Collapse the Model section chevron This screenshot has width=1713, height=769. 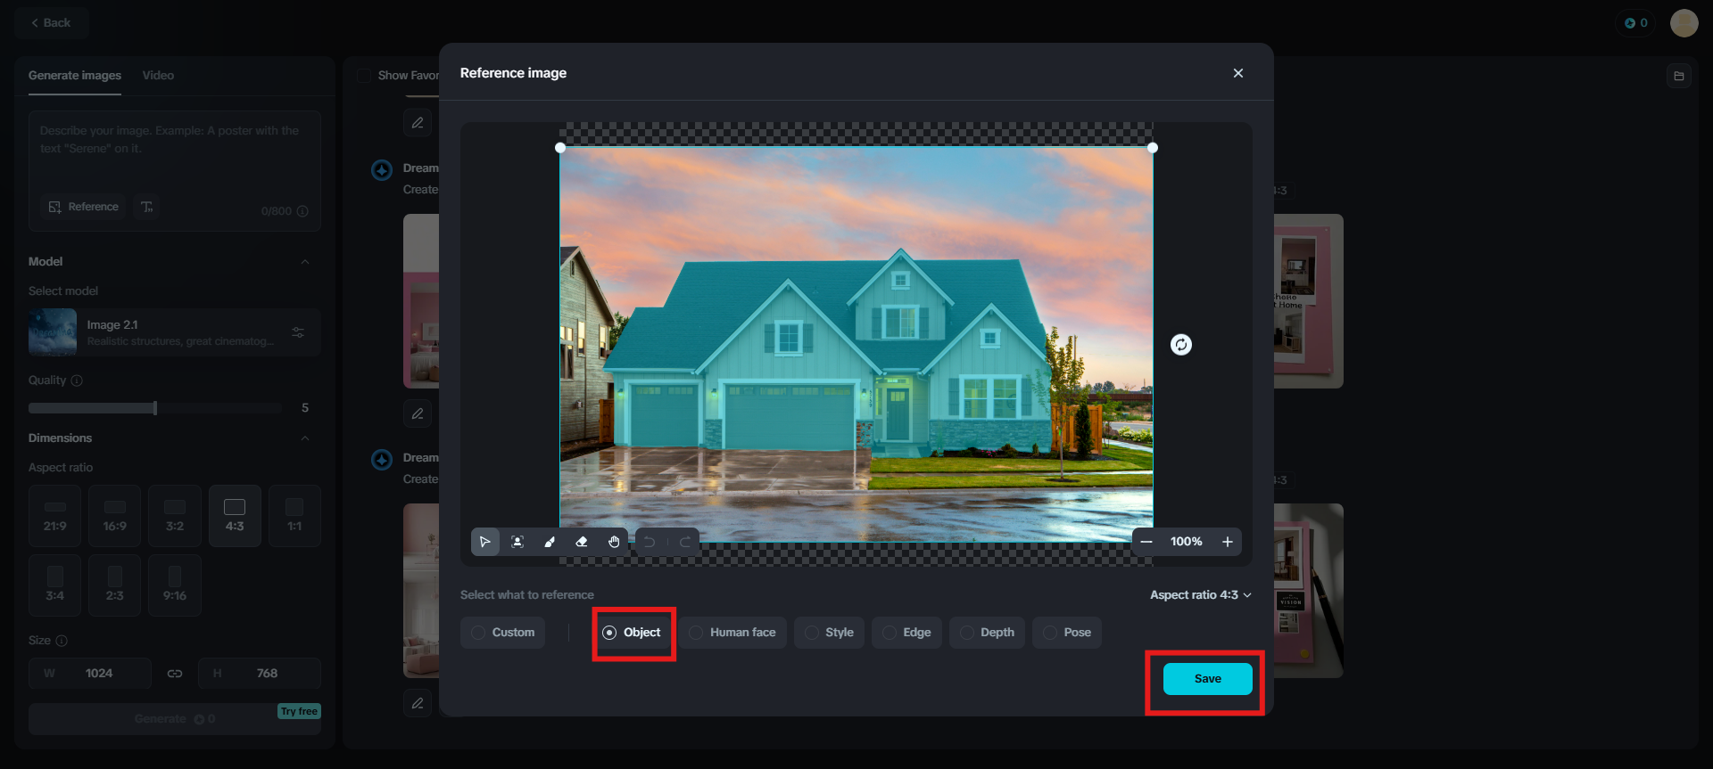[x=305, y=262]
